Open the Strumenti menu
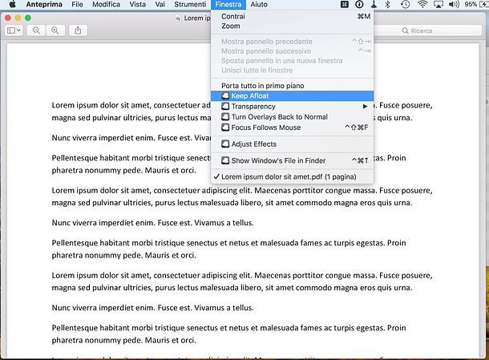This screenshot has width=489, height=360. click(x=190, y=4)
